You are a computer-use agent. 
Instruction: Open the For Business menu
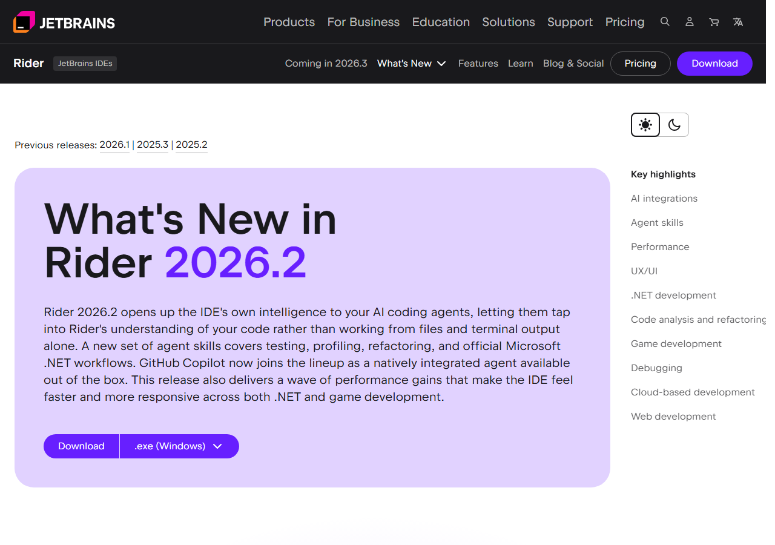point(363,22)
